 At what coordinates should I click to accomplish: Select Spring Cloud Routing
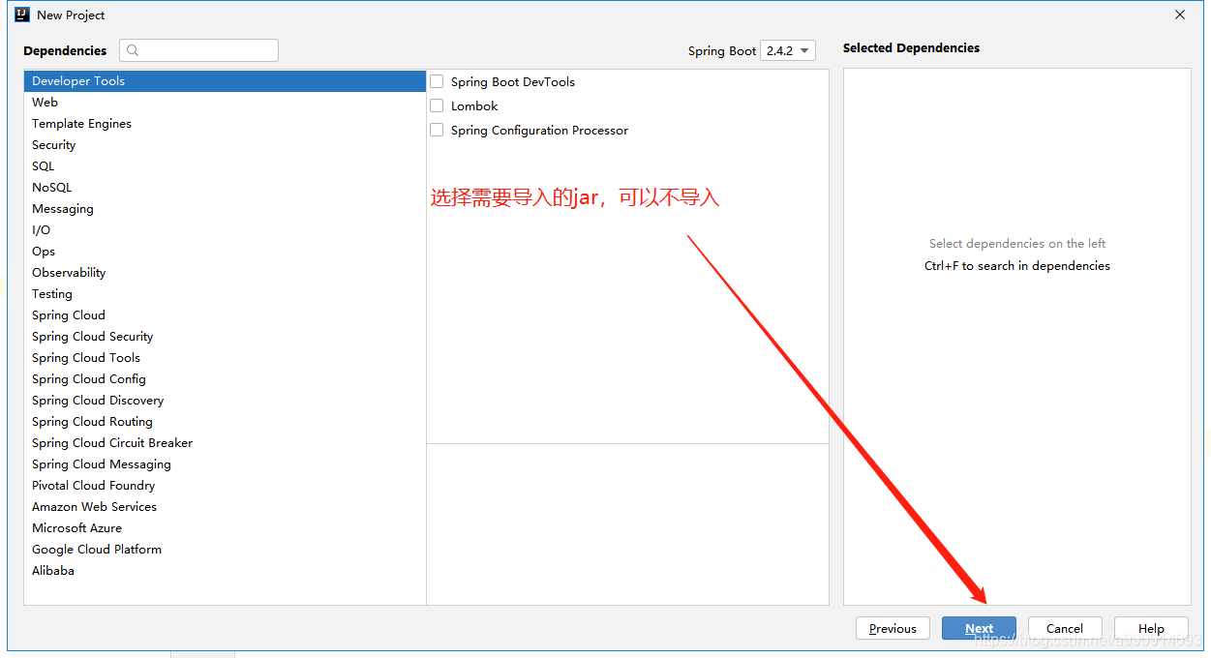pos(225,422)
